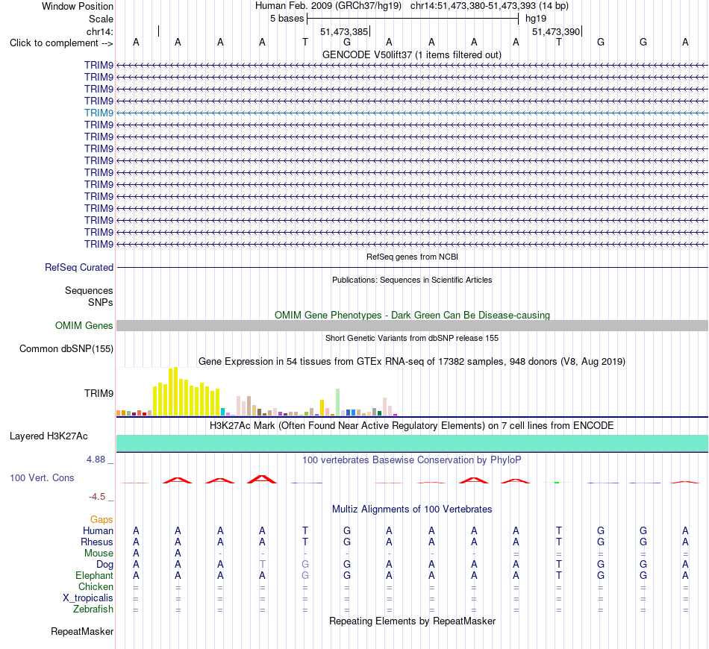
Task: Click the 'Zebrafish' alignment row label
Action: (93, 609)
